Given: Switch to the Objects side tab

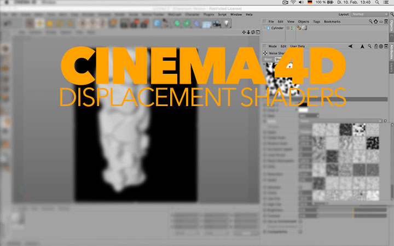Looking at the screenshot, I should [391, 26].
